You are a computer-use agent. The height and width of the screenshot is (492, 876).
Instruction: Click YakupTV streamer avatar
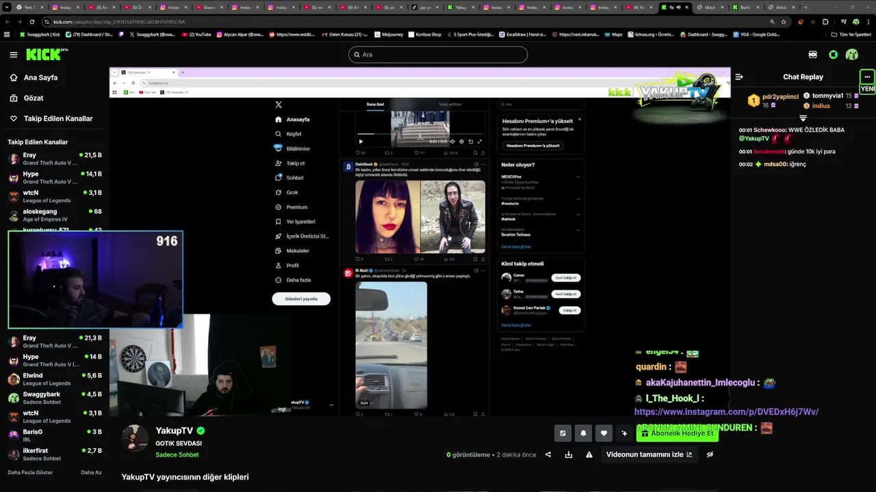[x=135, y=439]
